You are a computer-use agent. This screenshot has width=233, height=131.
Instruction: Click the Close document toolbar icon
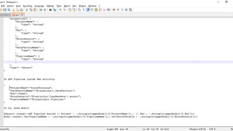[x=13, y=10]
